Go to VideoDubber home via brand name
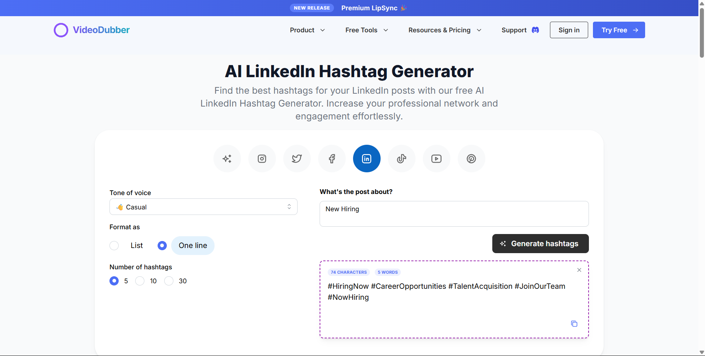 click(101, 30)
